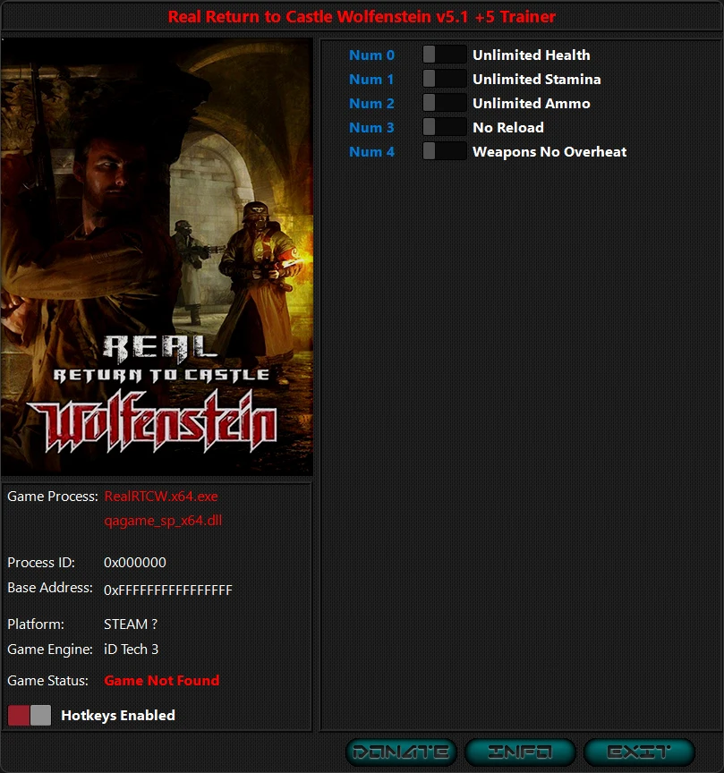Enable Unlimited Stamina

444,79
